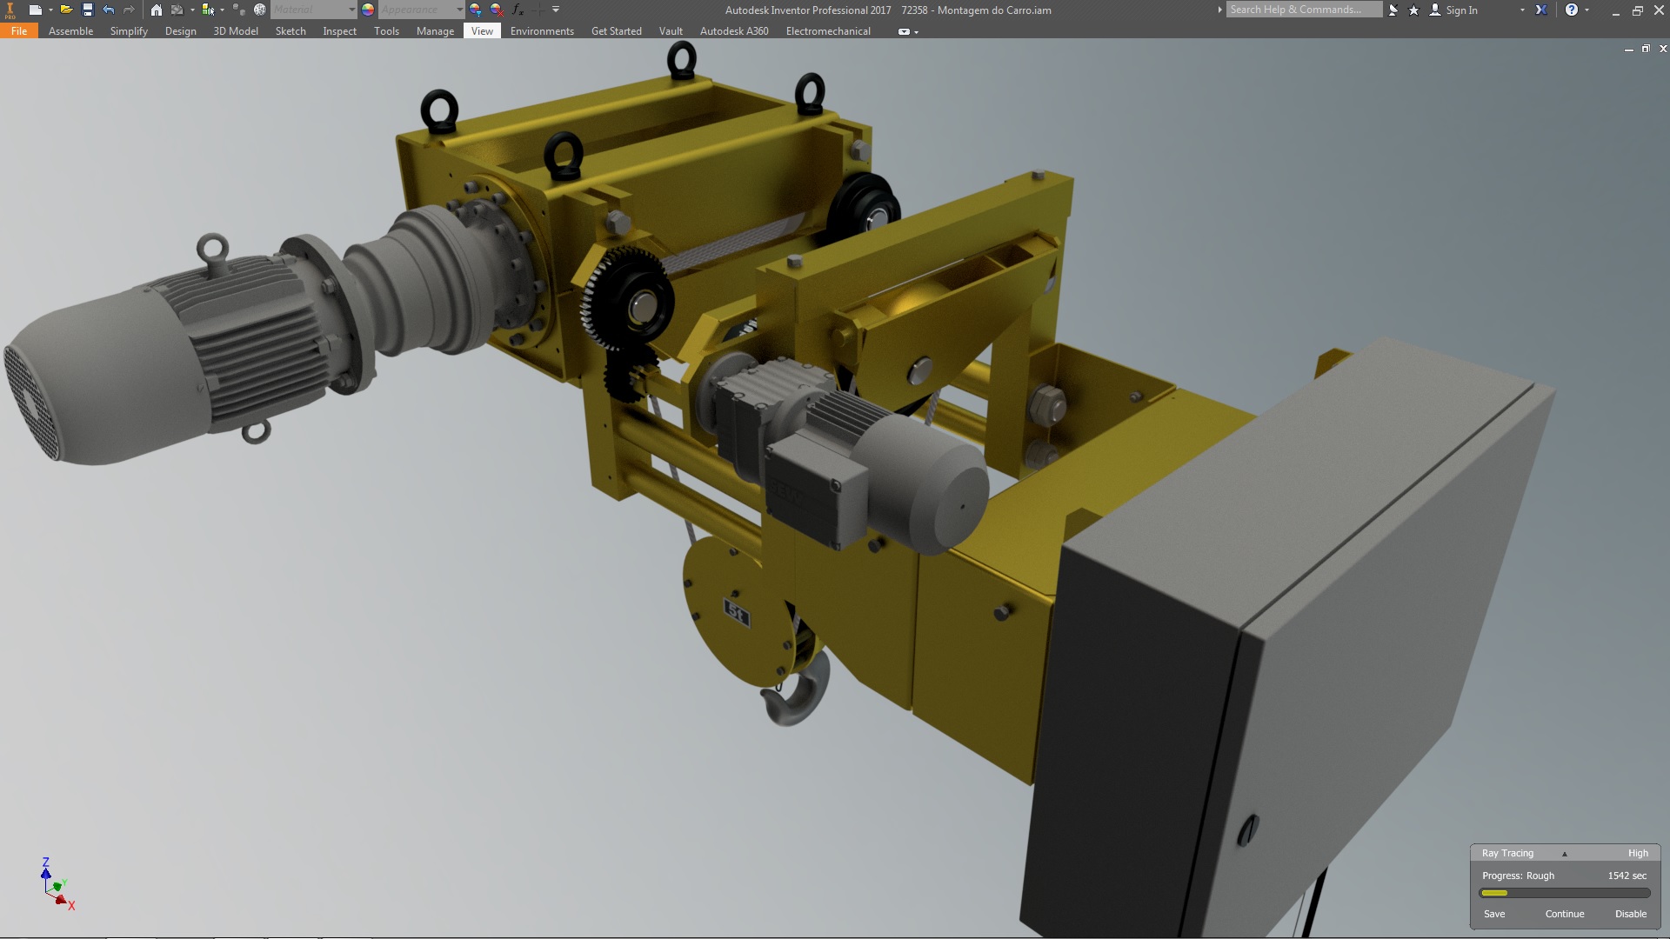Viewport: 1670px width, 939px height.
Task: Click the Favorites star icon
Action: click(1413, 10)
